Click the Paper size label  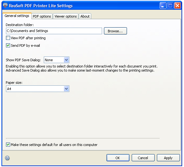click(14, 83)
